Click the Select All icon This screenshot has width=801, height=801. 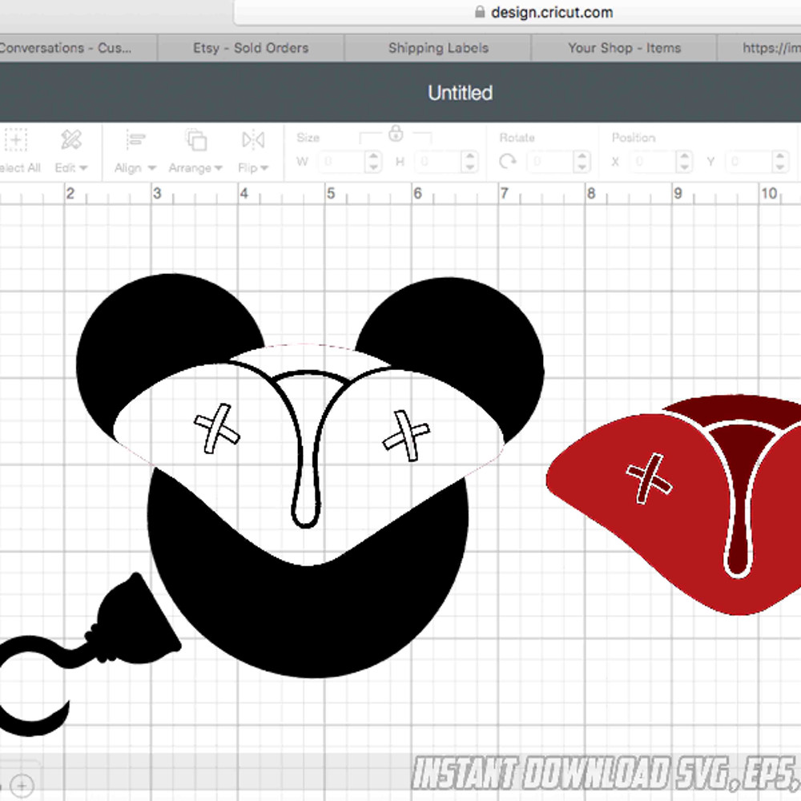click(16, 139)
